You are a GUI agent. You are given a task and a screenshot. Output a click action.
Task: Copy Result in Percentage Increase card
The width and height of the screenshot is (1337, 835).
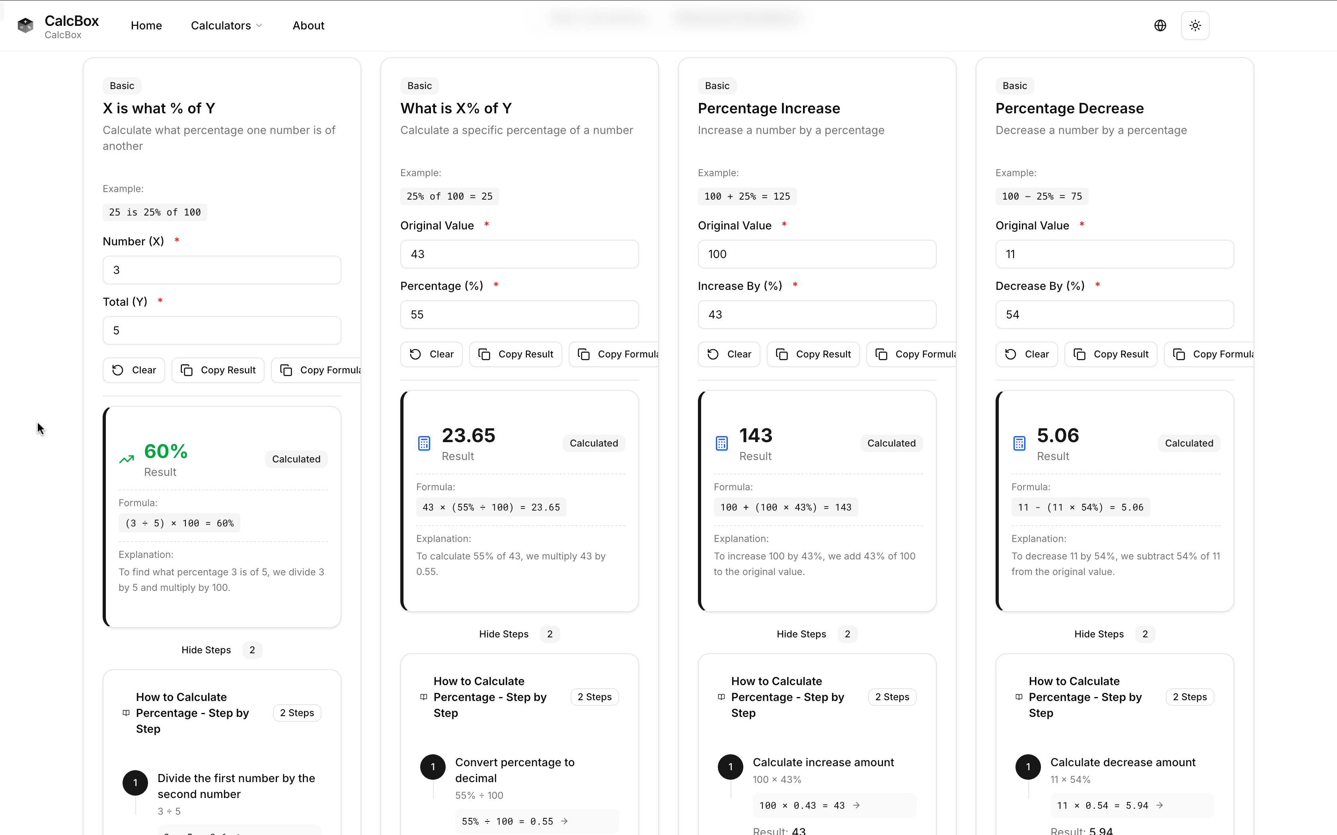tap(813, 354)
